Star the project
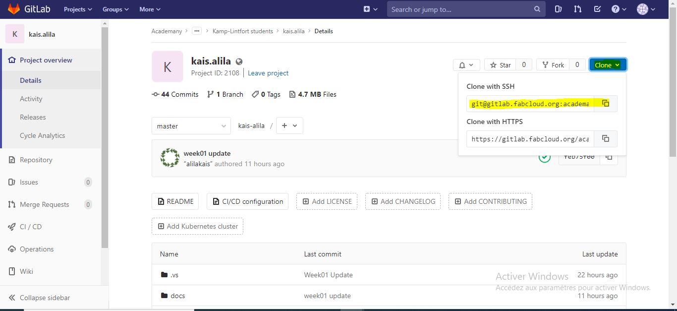 pyautogui.click(x=500, y=65)
